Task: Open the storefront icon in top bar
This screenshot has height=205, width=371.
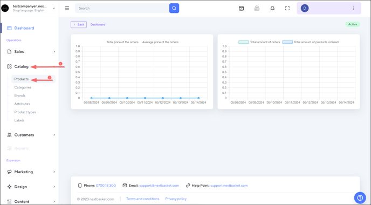Action: point(242,8)
